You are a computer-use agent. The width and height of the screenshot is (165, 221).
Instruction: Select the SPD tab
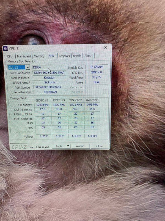click(51, 56)
